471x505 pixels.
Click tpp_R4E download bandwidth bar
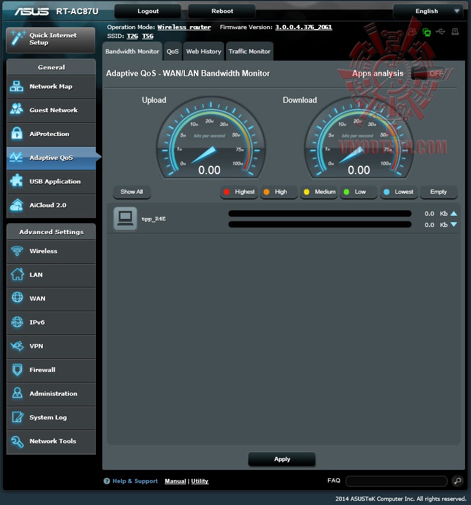pos(320,225)
